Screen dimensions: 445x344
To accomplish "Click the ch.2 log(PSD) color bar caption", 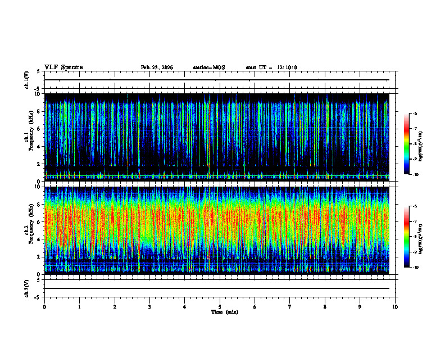I will coord(421,239).
